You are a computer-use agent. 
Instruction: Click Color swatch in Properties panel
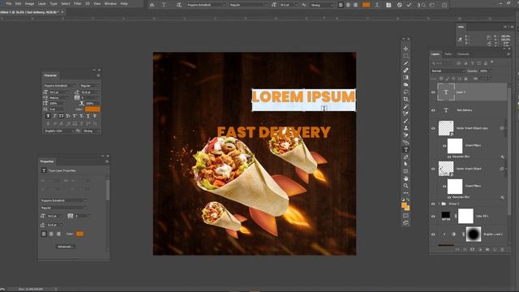79,234
